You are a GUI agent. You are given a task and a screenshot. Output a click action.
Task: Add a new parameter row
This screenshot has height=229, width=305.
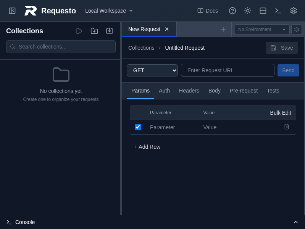pos(147,147)
